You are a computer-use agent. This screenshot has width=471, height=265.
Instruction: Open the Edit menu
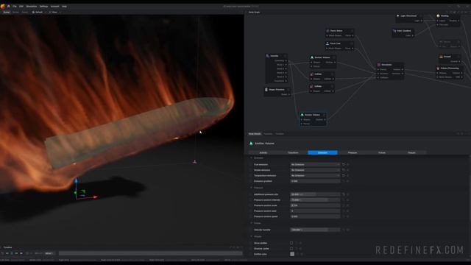(x=21, y=7)
